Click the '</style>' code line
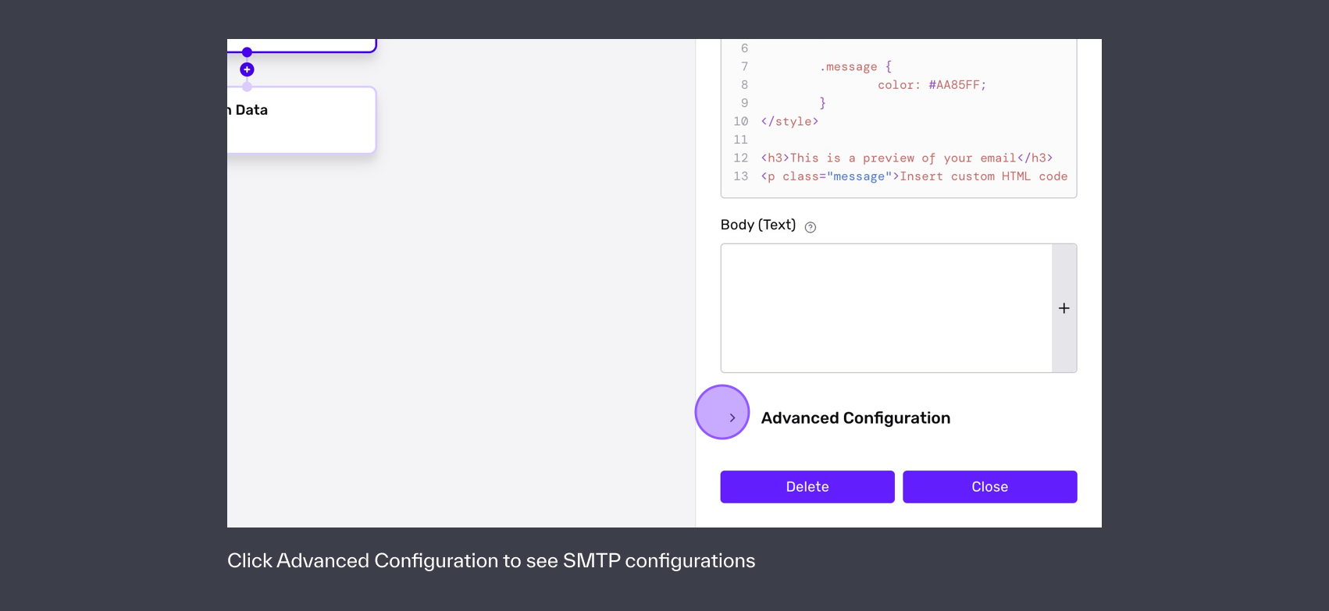Image resolution: width=1329 pixels, height=611 pixels. click(790, 121)
